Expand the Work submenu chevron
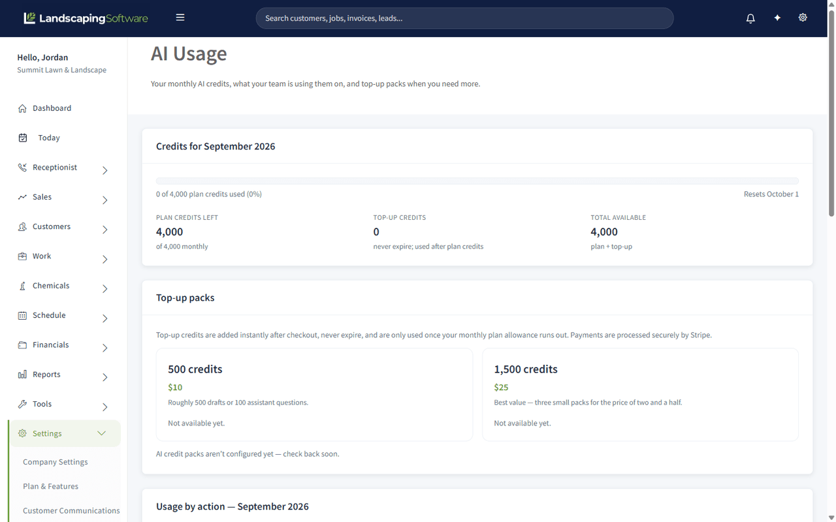 point(105,259)
